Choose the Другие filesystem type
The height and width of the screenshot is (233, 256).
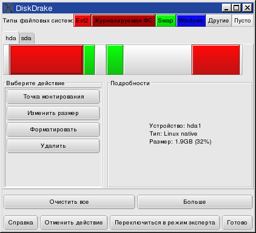point(218,21)
